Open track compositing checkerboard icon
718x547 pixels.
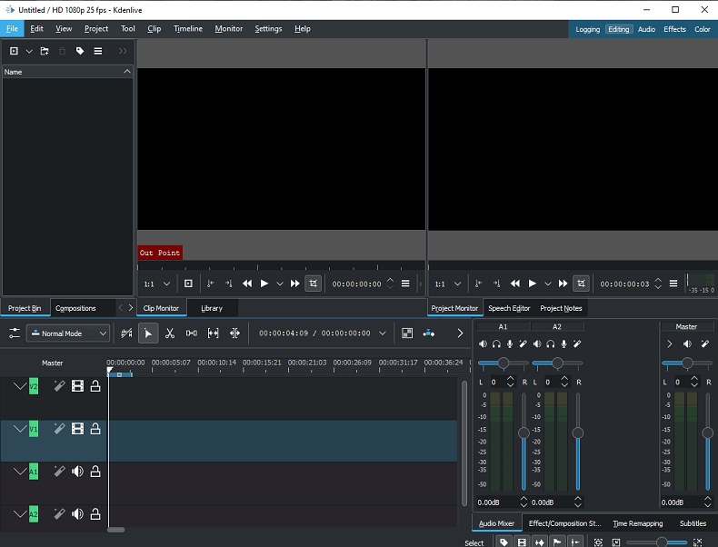[407, 333]
